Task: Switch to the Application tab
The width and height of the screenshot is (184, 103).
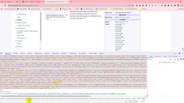Action: pyautogui.click(x=55, y=54)
